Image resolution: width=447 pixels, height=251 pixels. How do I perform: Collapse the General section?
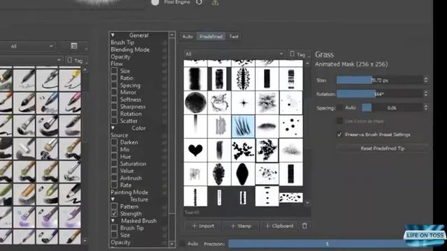[113, 35]
